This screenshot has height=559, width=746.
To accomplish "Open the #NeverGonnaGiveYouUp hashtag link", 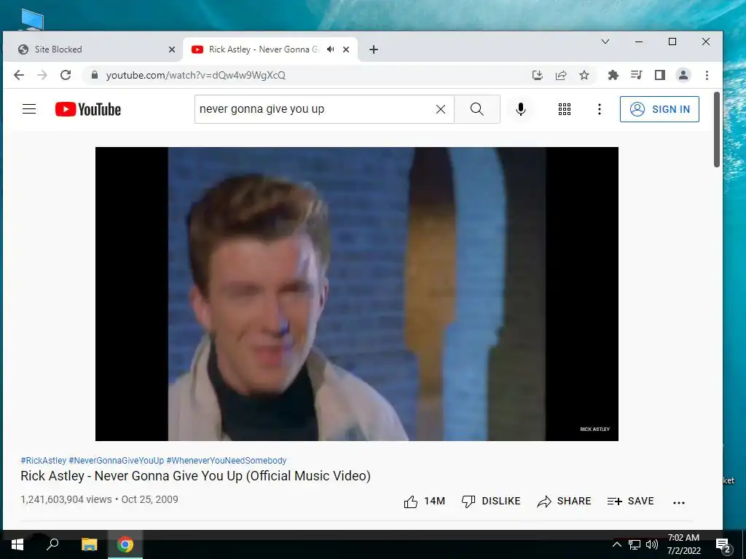I will point(116,461).
